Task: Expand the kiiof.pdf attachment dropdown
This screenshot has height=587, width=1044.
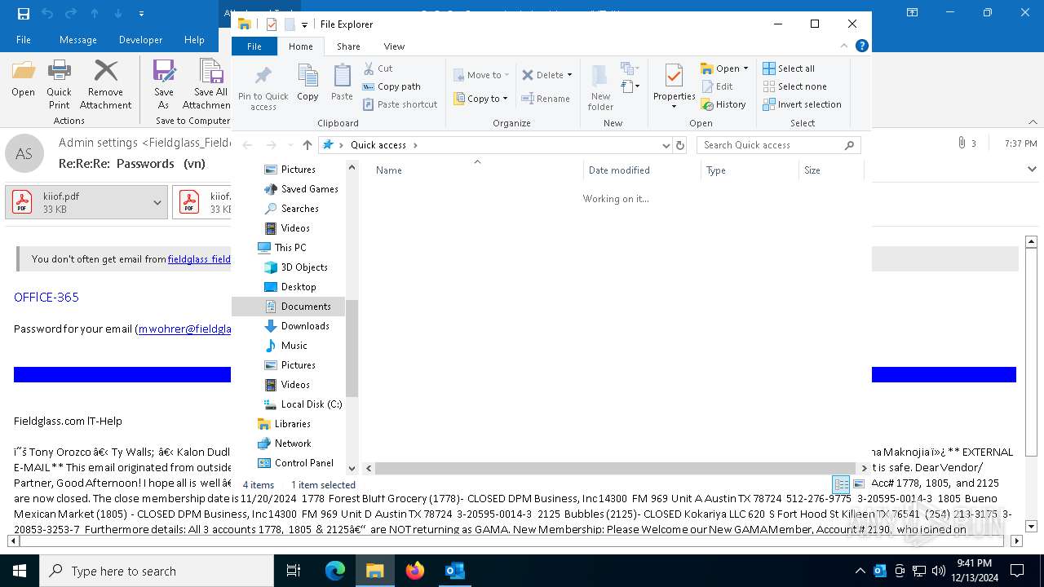Action: 157,203
